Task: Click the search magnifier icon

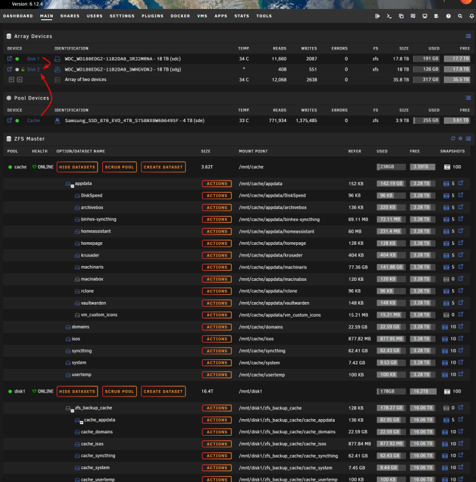Action: tap(460, 16)
